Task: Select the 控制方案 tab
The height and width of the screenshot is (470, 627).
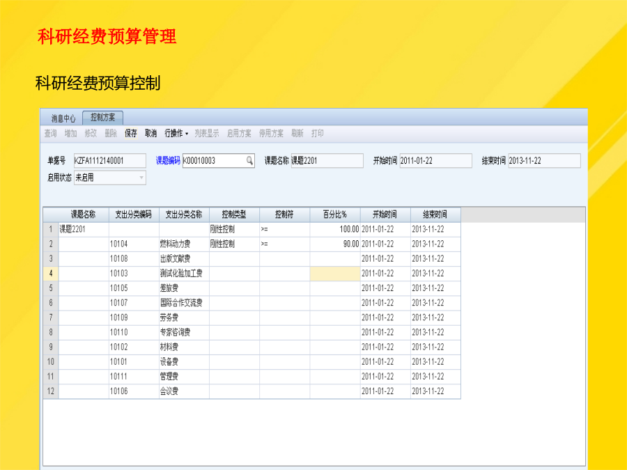Action: click(x=102, y=118)
